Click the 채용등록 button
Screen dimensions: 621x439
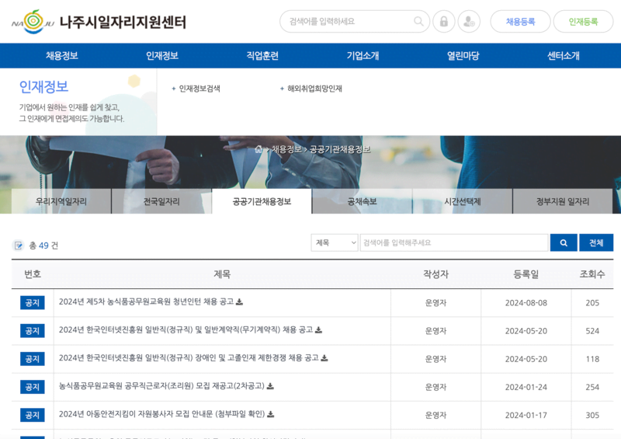point(520,22)
